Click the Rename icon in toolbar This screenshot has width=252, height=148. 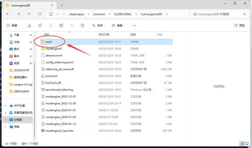61,26
